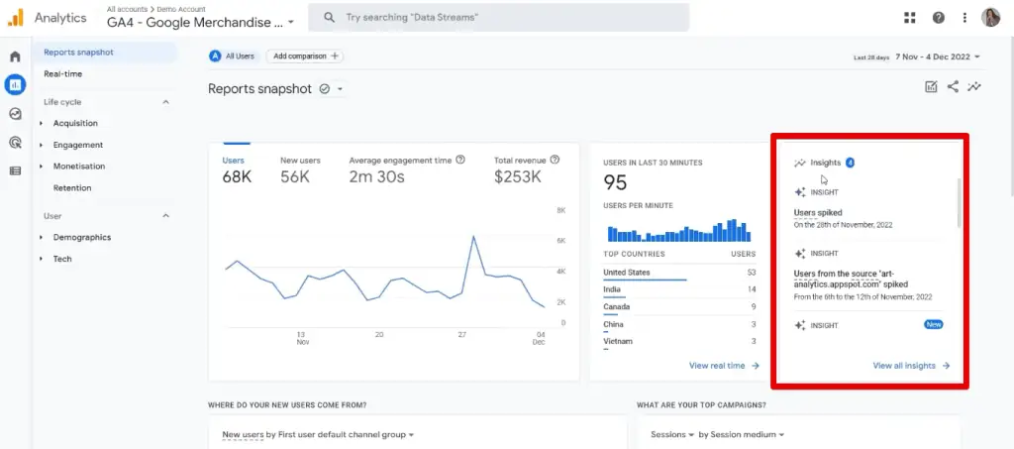Open the Google apps grid icon
The image size is (1014, 449).
pyautogui.click(x=910, y=18)
